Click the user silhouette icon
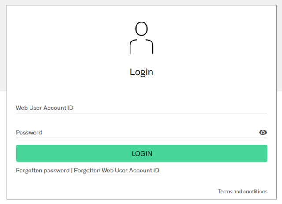This screenshot has width=282, height=204. click(x=141, y=38)
